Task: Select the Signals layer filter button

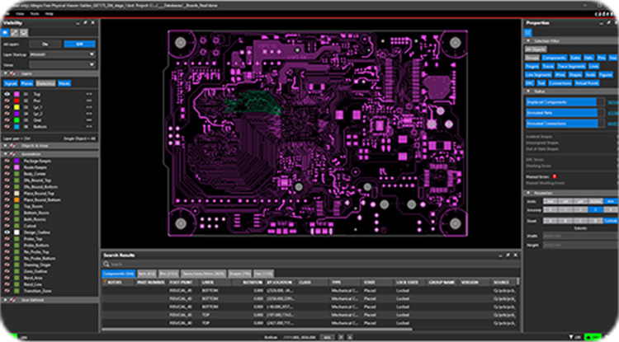Action: pyautogui.click(x=12, y=83)
